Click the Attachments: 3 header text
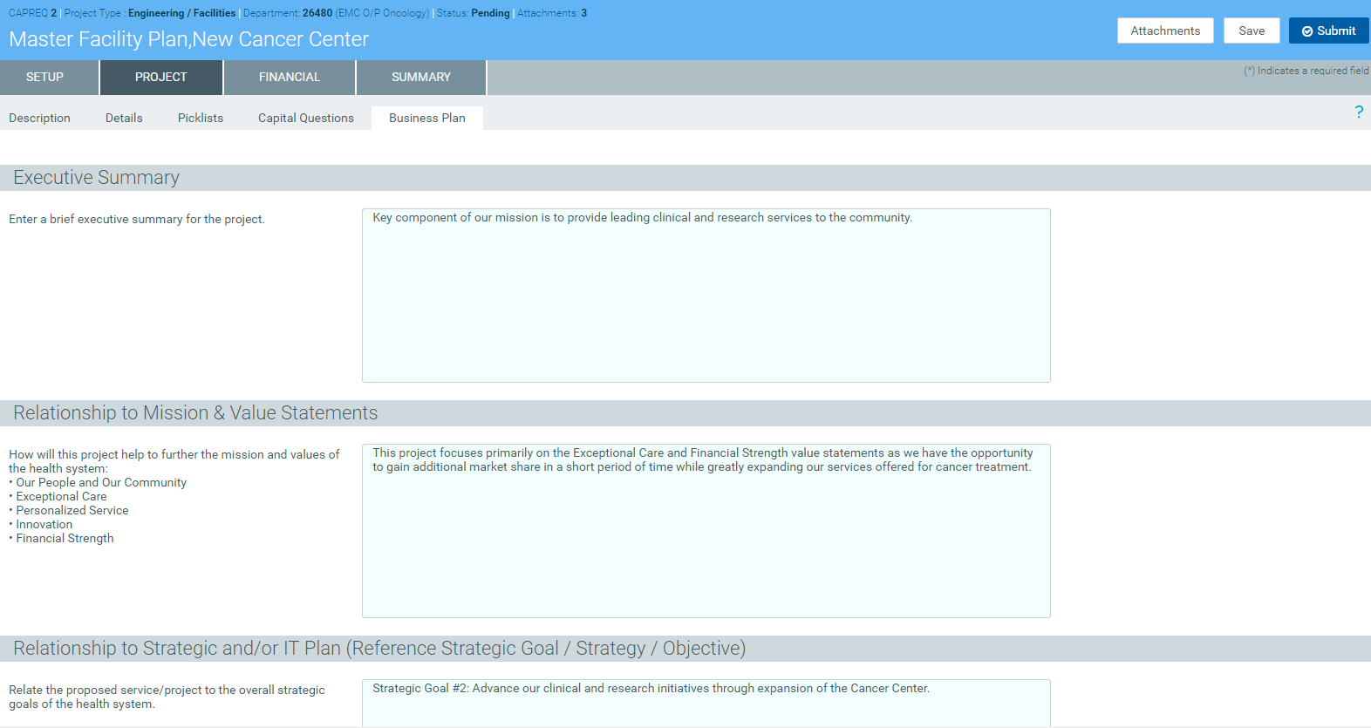Screen dimensions: 1371x728 [x=552, y=13]
